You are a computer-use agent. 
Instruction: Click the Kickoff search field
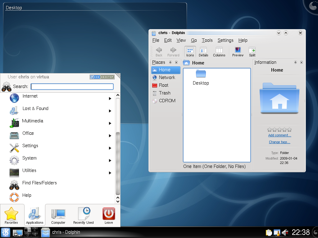72,87
